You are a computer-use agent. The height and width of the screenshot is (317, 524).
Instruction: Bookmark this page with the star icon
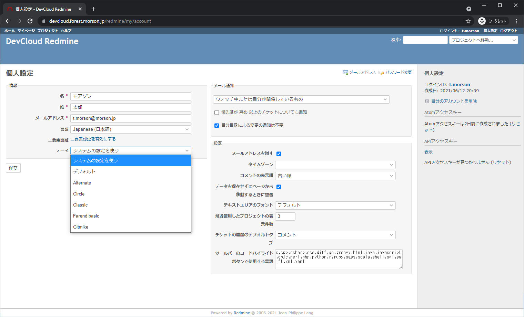[x=468, y=21]
